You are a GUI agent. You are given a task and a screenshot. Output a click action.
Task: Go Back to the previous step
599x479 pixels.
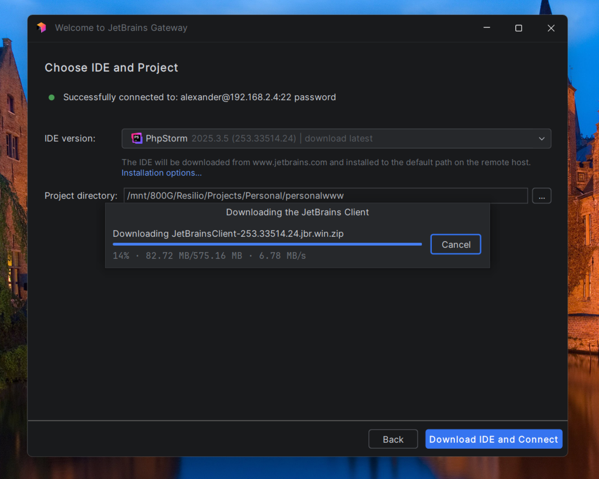pos(393,439)
